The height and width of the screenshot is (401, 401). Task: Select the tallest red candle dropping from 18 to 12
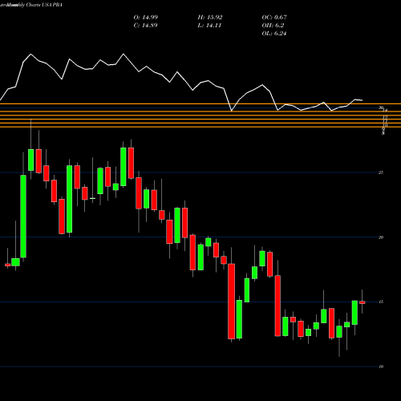point(231,302)
